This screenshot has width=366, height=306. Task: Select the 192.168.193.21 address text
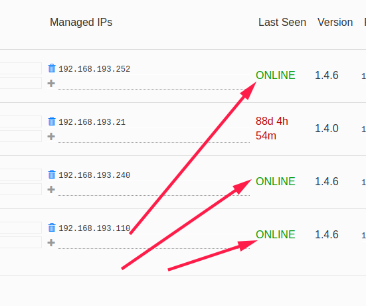pyautogui.click(x=92, y=122)
